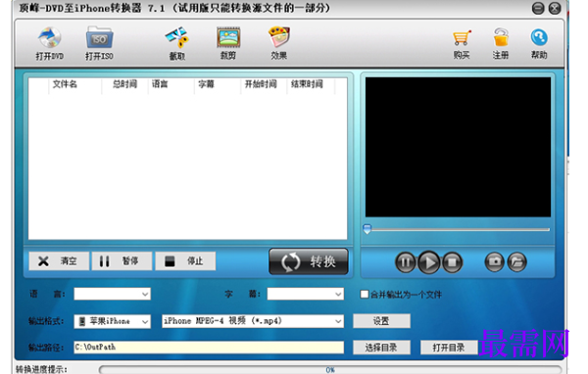Select the 截取 clip tool

coord(176,43)
